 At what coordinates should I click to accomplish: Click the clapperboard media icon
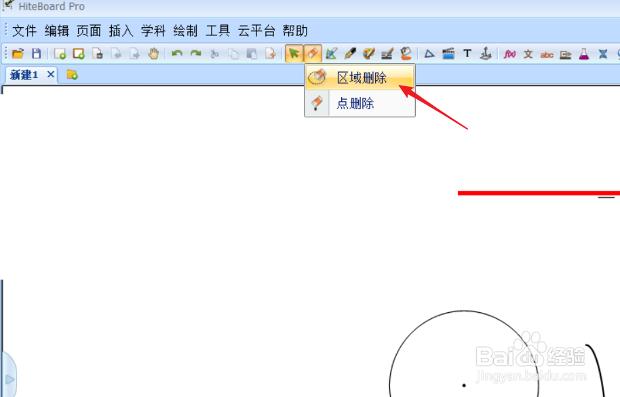pos(448,54)
